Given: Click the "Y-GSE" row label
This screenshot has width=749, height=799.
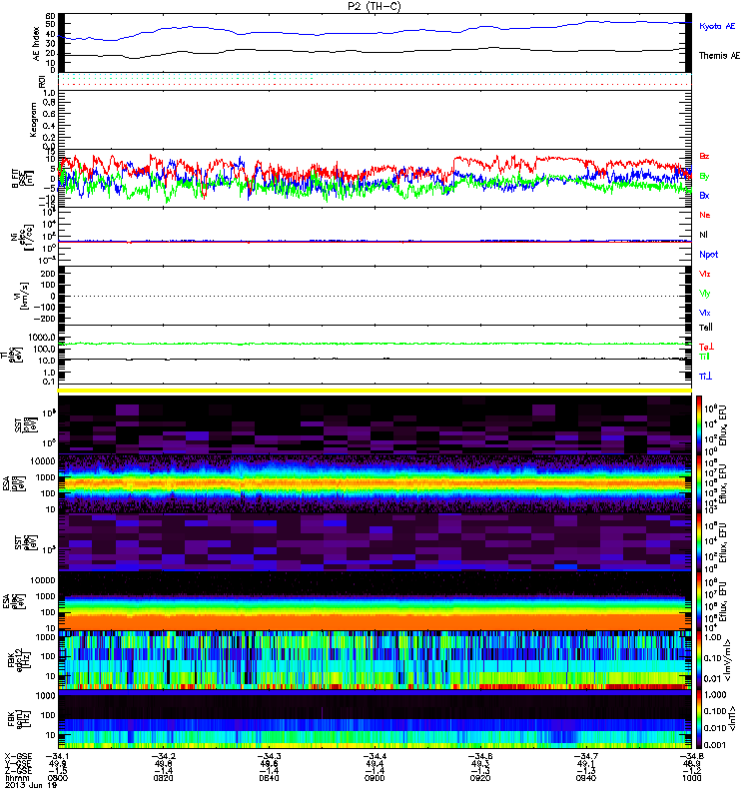Looking at the screenshot, I should [16, 764].
